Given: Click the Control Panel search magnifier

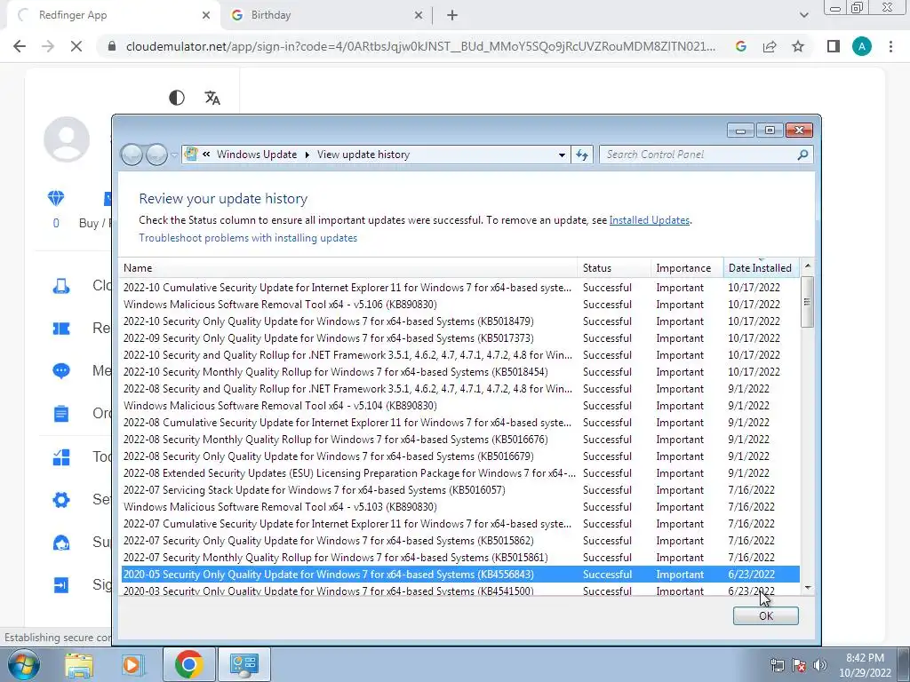Looking at the screenshot, I should pyautogui.click(x=802, y=155).
